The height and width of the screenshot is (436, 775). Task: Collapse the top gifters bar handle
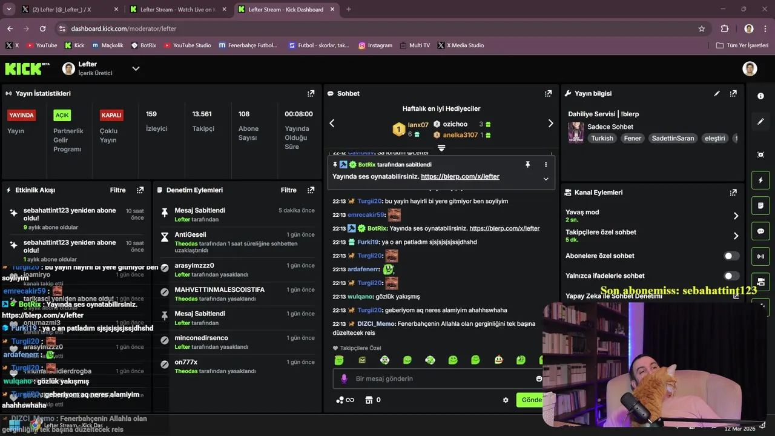(x=441, y=148)
